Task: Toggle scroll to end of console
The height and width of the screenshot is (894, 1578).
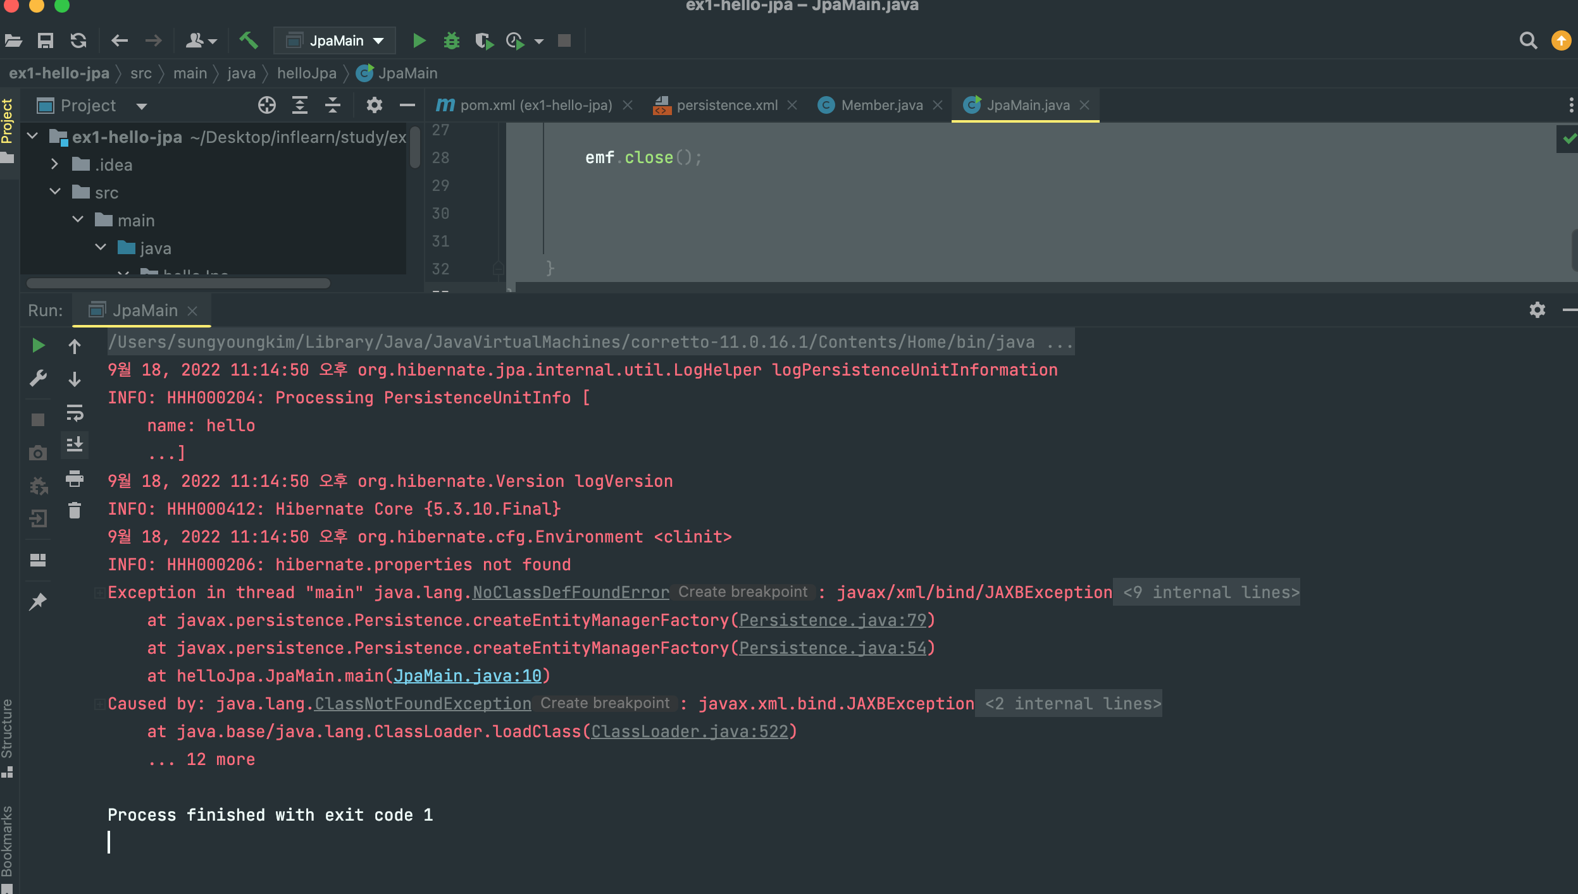Action: coord(75,444)
